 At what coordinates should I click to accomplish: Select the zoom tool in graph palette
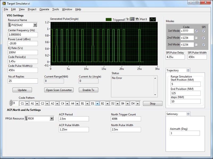(132, 19)
